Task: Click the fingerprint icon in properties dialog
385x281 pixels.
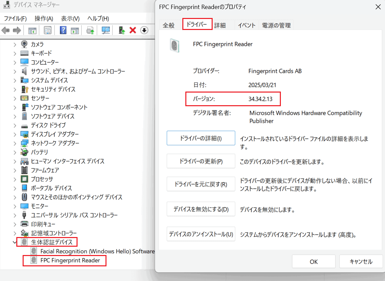Action: tap(174, 45)
